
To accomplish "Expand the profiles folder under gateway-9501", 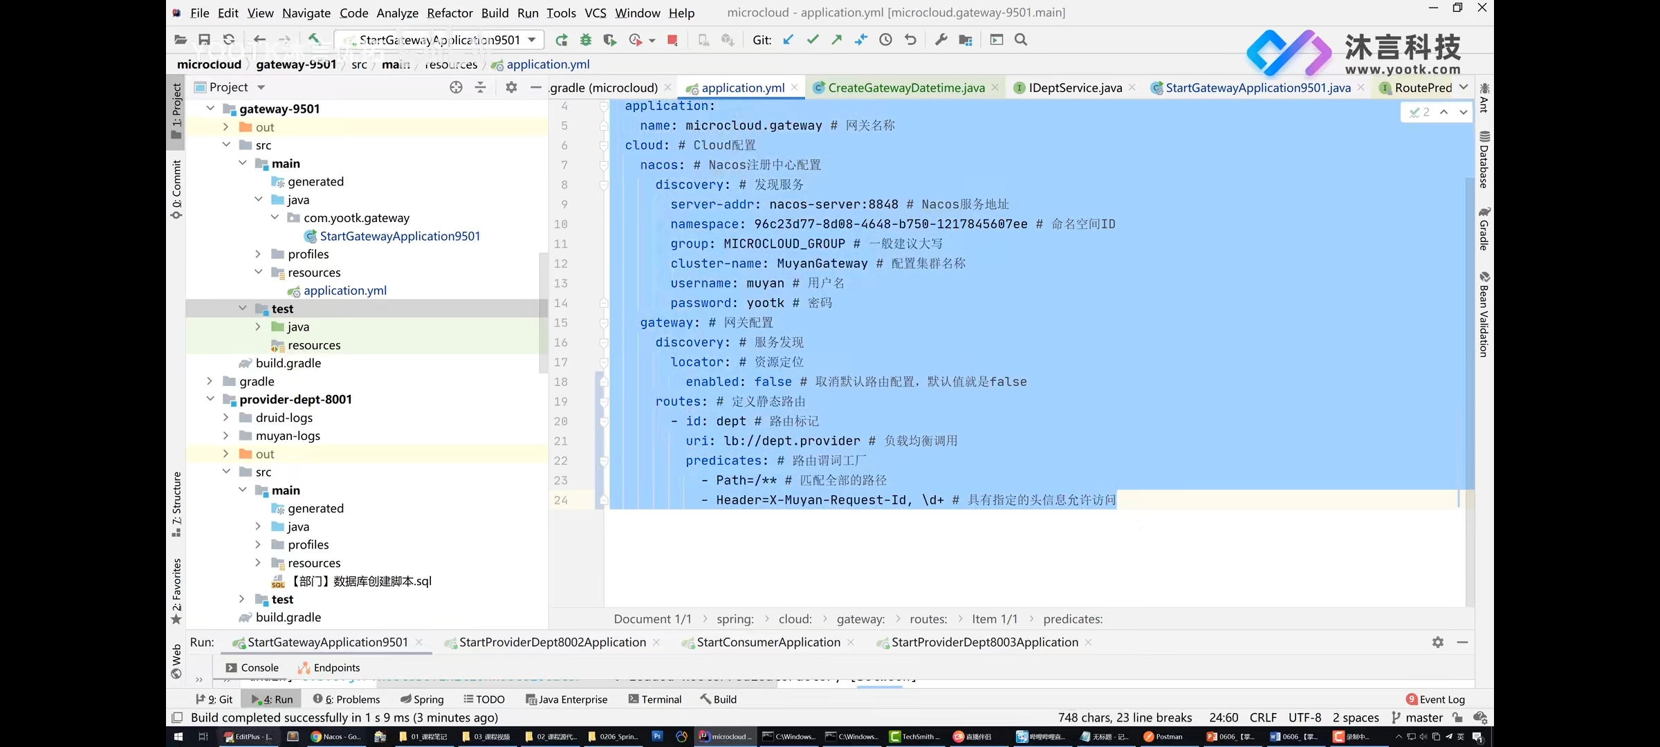I will [x=258, y=254].
